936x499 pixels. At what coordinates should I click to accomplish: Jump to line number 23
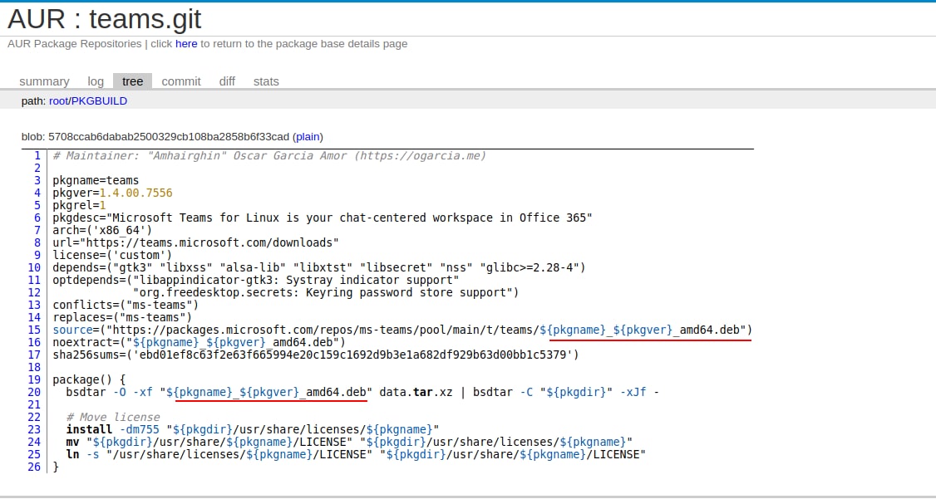tap(34, 429)
